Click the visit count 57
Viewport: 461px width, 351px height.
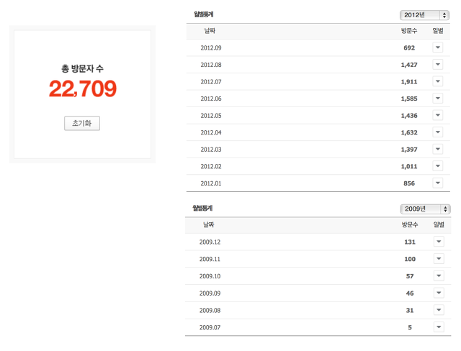(410, 276)
